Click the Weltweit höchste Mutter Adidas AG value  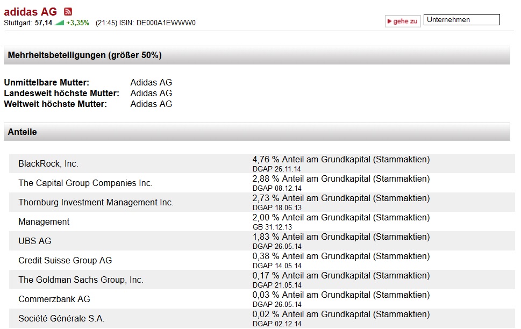click(151, 104)
